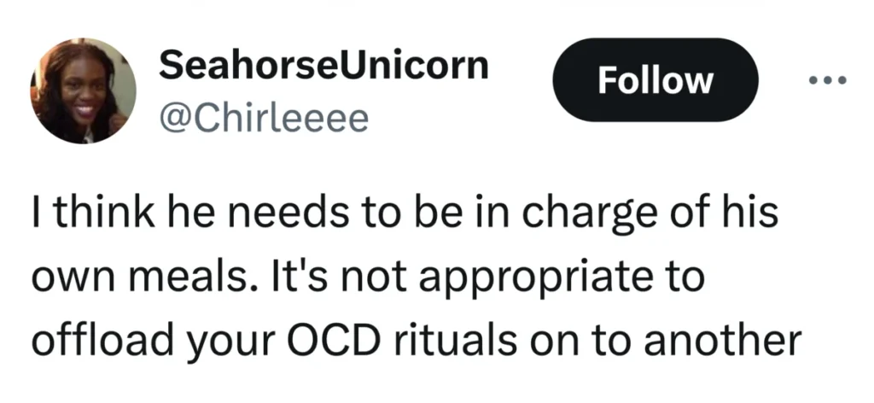Click the SeahorseUnicorn profile avatar
874x403 pixels.
tap(83, 91)
